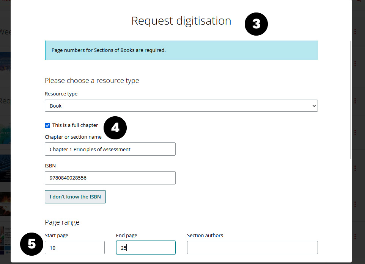This screenshot has height=264, width=365.
Task: Uncheck 'This is a full chapter'
Action: 47,125
